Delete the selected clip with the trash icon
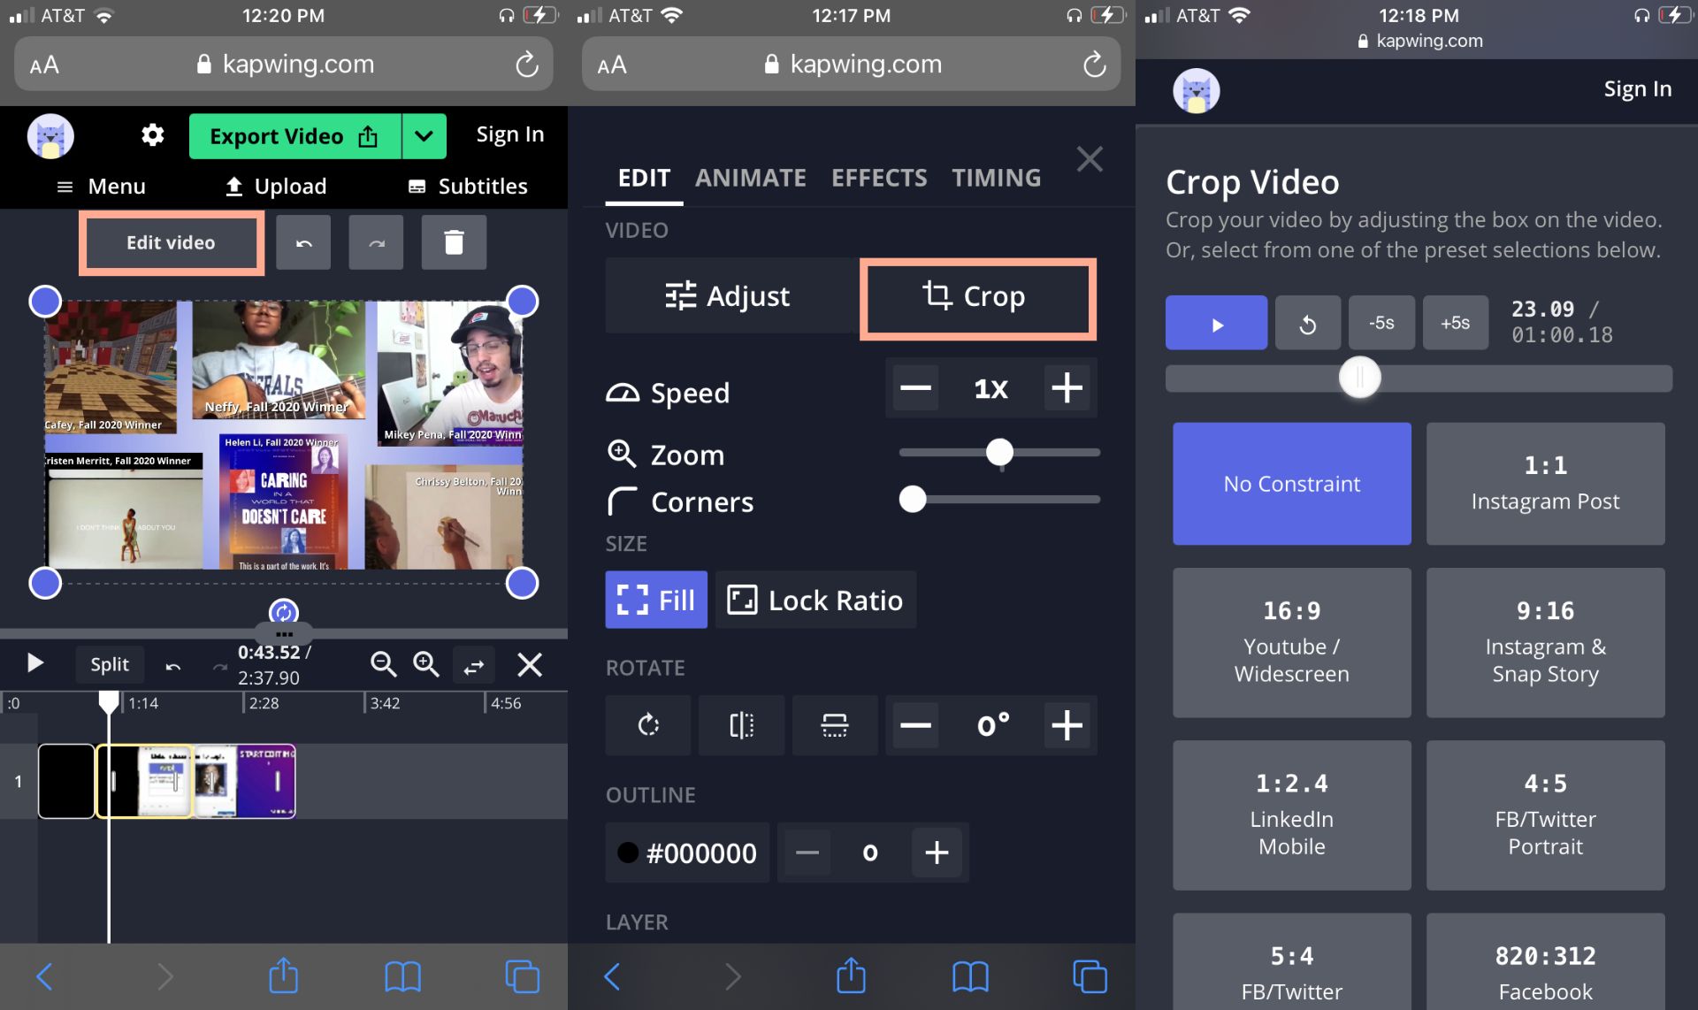Image resolution: width=1698 pixels, height=1010 pixels. (x=454, y=241)
